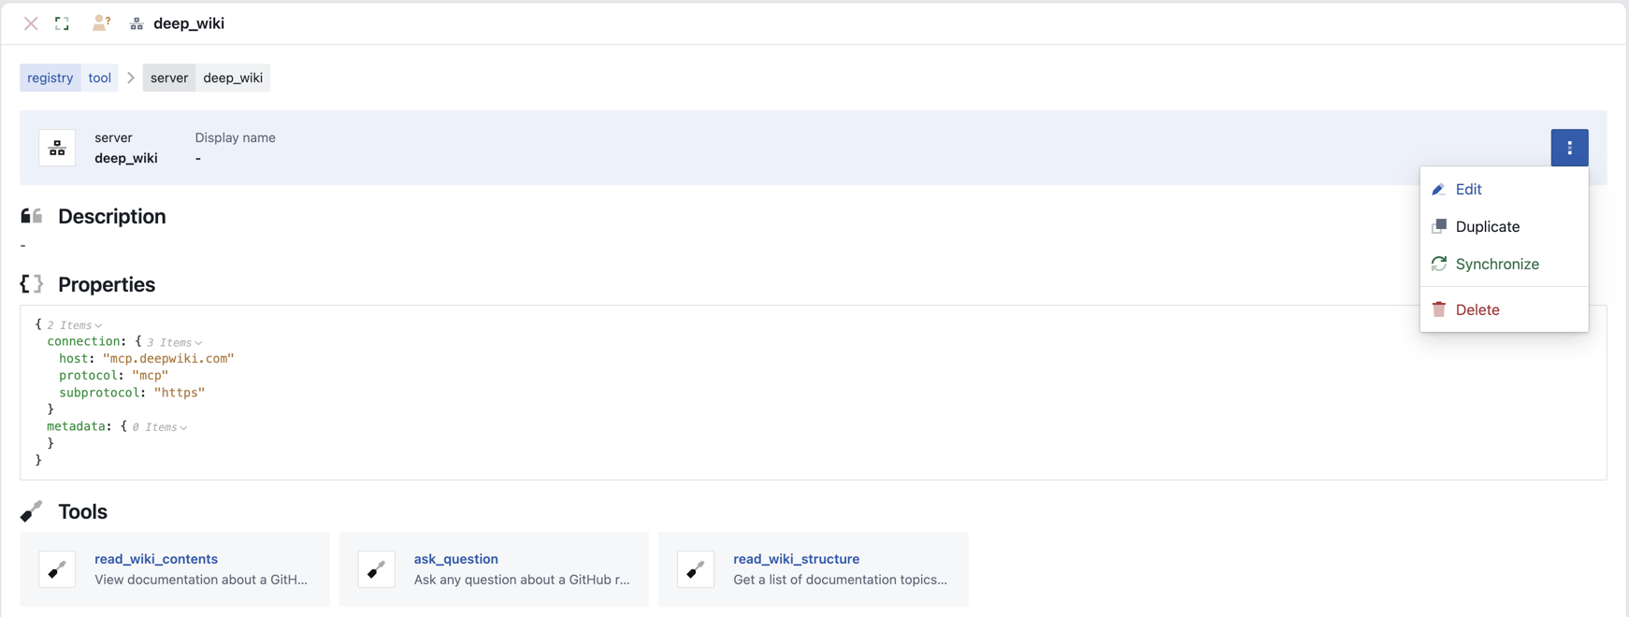Image resolution: width=1629 pixels, height=617 pixels.
Task: Click the deep_wiki title in the header
Action: click(x=189, y=23)
